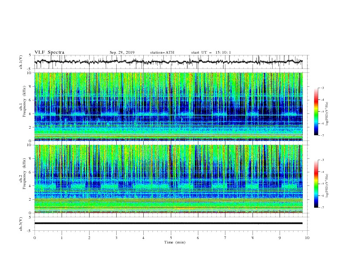Image resolution: width=346 pixels, height=267 pixels.
Task: Click the "-3" tick on ch.1 colorbar
Action: (x=322, y=88)
